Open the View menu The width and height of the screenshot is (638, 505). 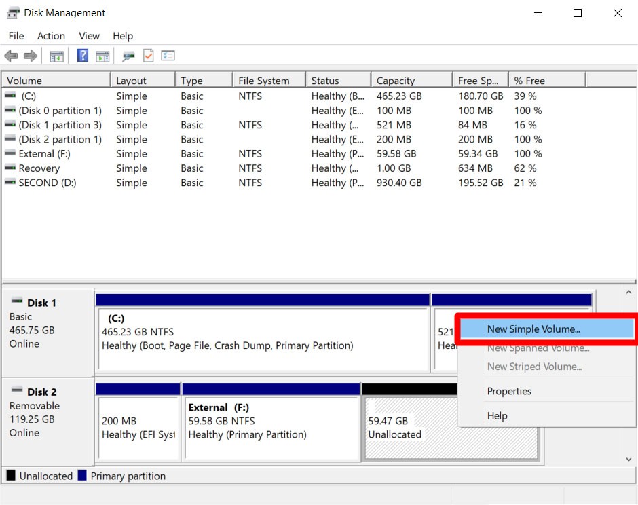point(89,36)
